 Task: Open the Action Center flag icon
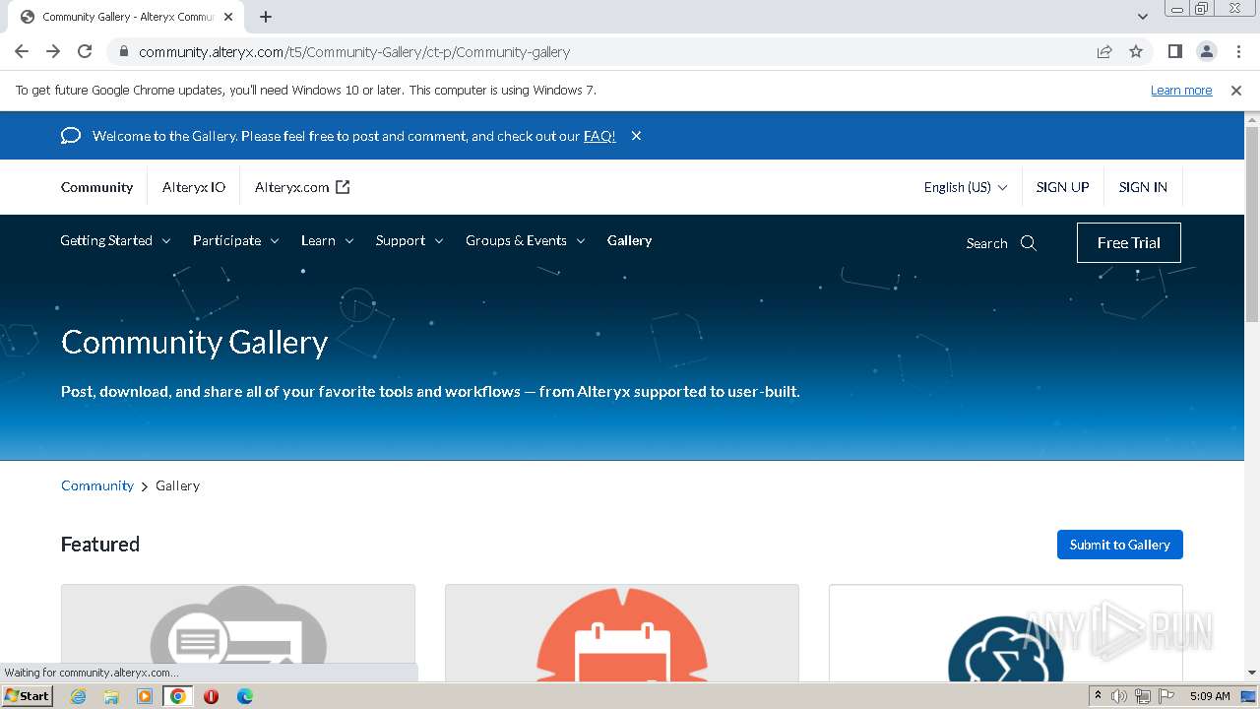1166,696
